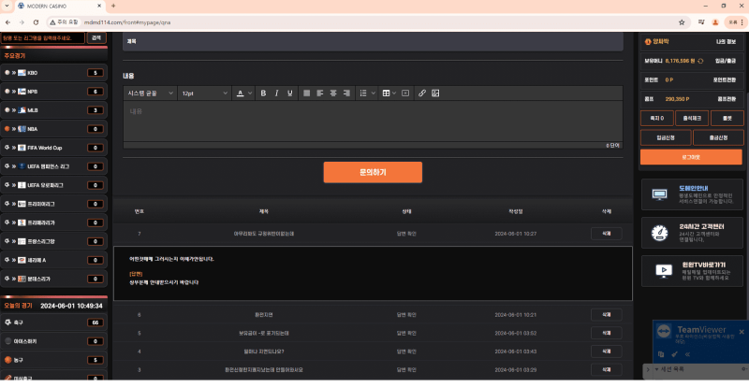Click the gauge icon in 24-hour support banner
This screenshot has height=387, width=749.
pos(659,233)
